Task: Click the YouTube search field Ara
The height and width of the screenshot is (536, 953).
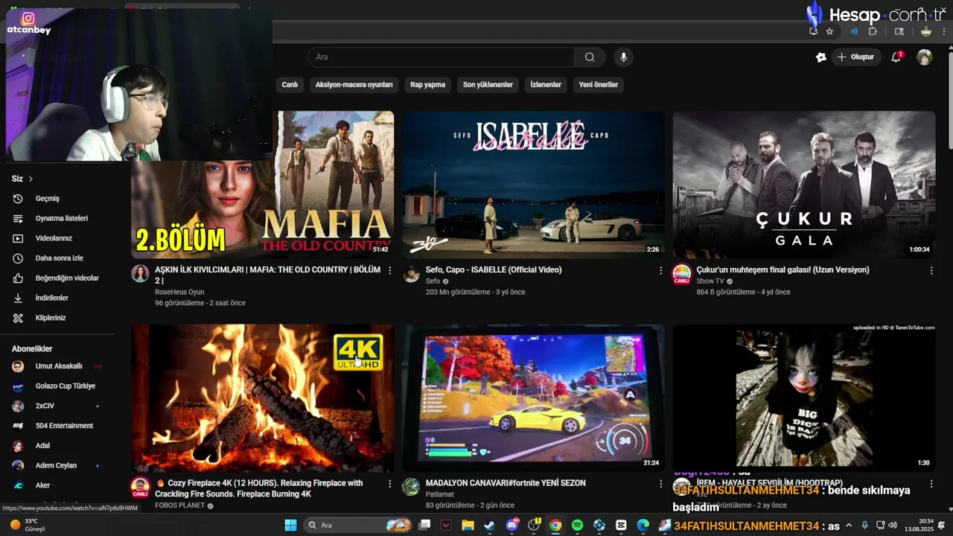Action: click(x=441, y=57)
